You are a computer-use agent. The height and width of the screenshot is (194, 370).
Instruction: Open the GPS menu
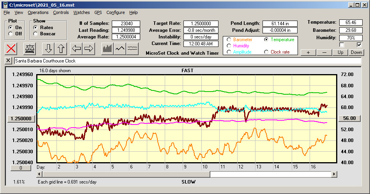[98, 12]
